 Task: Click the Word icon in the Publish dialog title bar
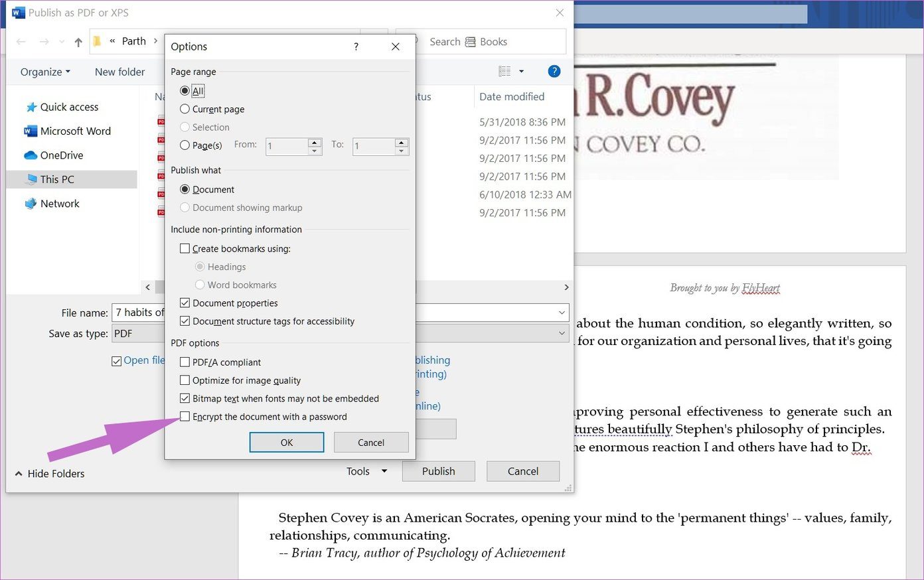click(19, 13)
